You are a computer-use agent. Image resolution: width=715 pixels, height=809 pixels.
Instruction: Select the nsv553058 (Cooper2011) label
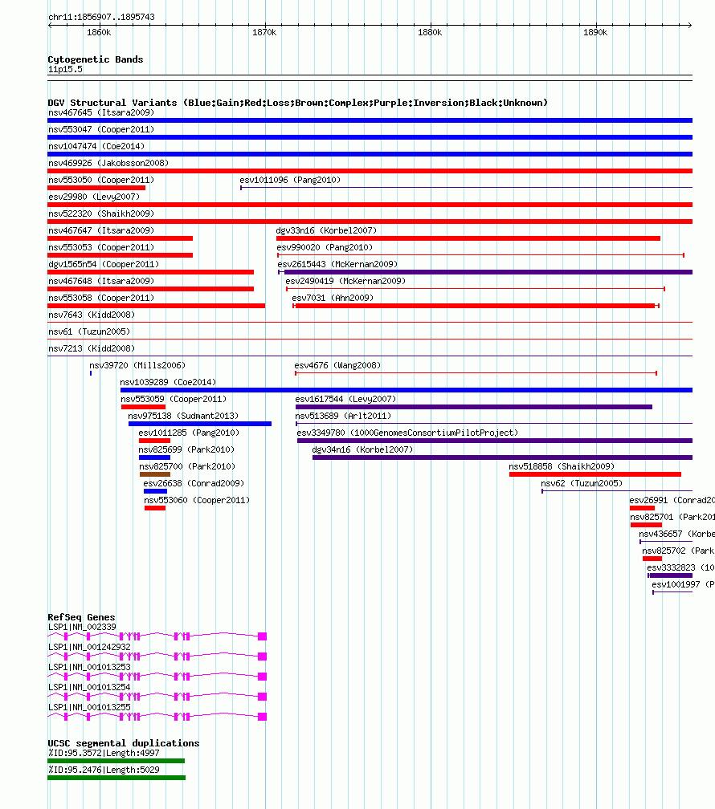point(101,299)
